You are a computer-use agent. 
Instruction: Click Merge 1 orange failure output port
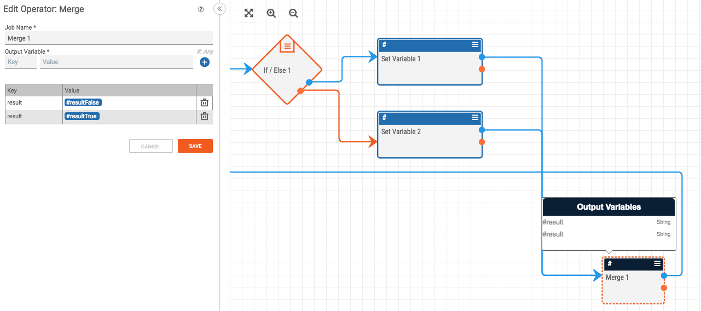(x=664, y=288)
